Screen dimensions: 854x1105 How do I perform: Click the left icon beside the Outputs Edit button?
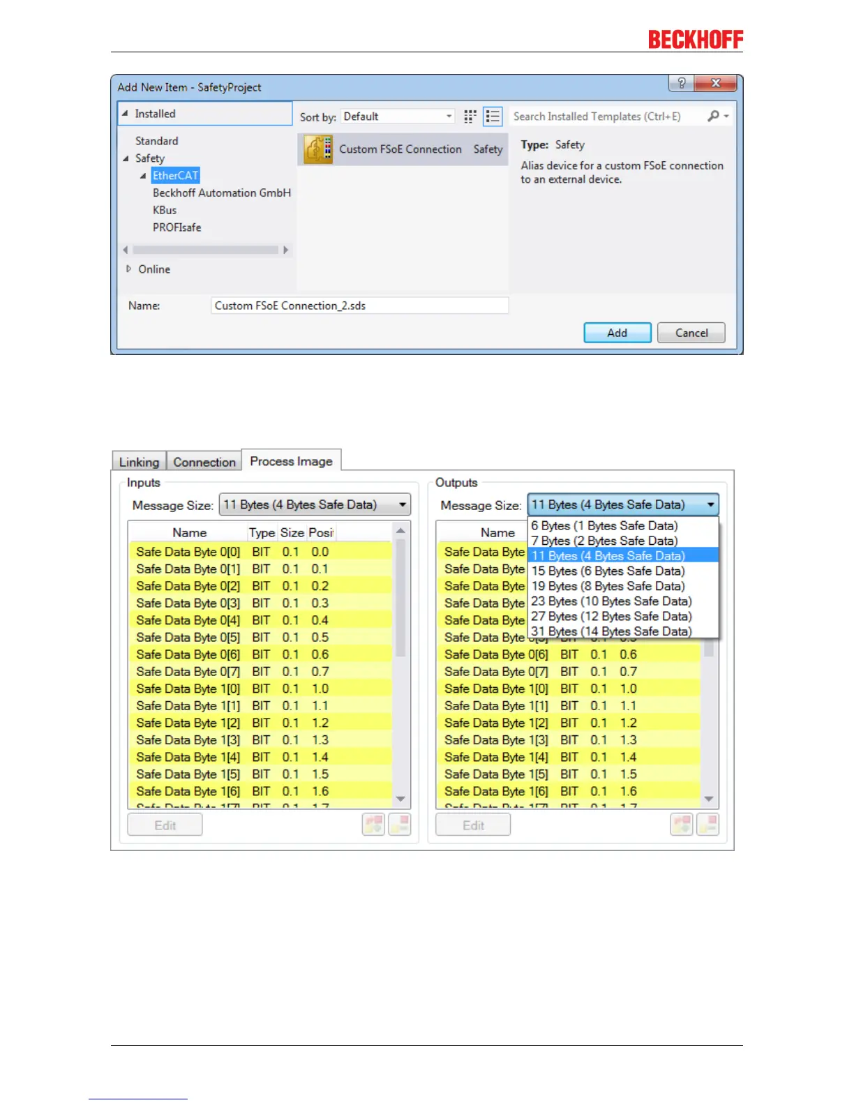(682, 825)
